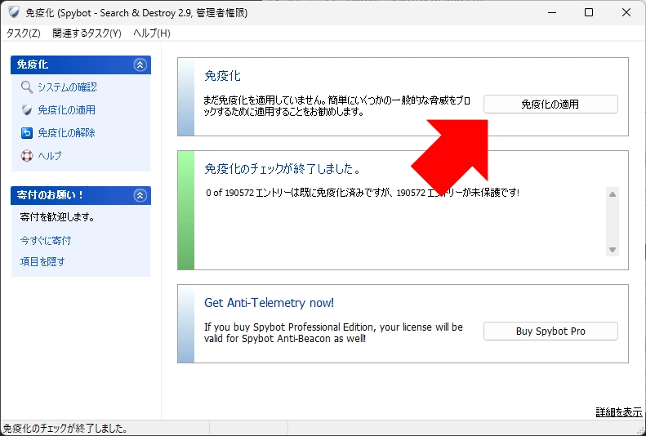
Task: Collapse the 寄付のお願い！ sidebar panel
Action: [140, 195]
